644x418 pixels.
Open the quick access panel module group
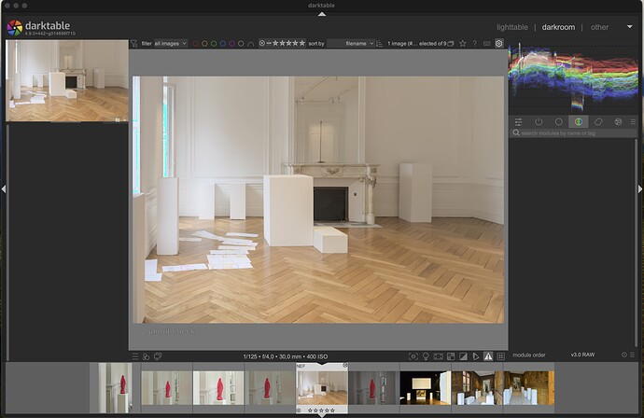518,122
